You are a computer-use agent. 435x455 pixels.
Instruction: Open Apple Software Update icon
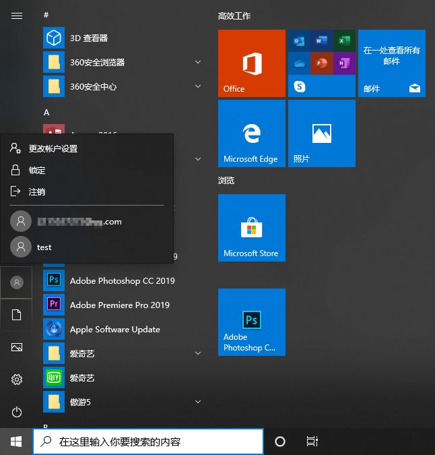(54, 329)
